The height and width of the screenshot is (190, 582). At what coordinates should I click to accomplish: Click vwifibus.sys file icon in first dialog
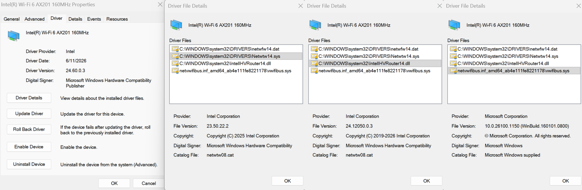point(175,71)
